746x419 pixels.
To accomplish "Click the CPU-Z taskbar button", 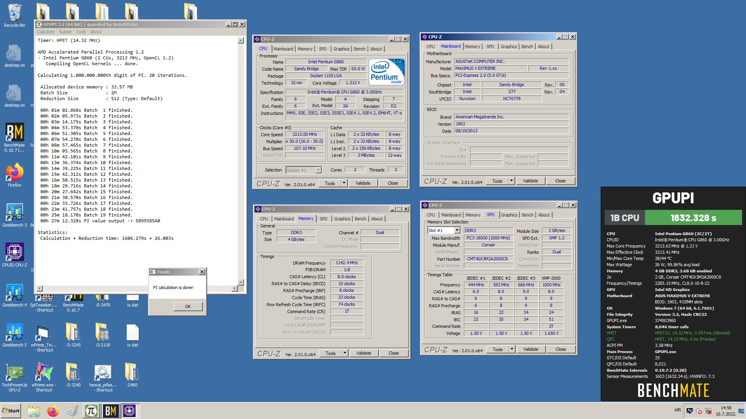I will coord(129,411).
